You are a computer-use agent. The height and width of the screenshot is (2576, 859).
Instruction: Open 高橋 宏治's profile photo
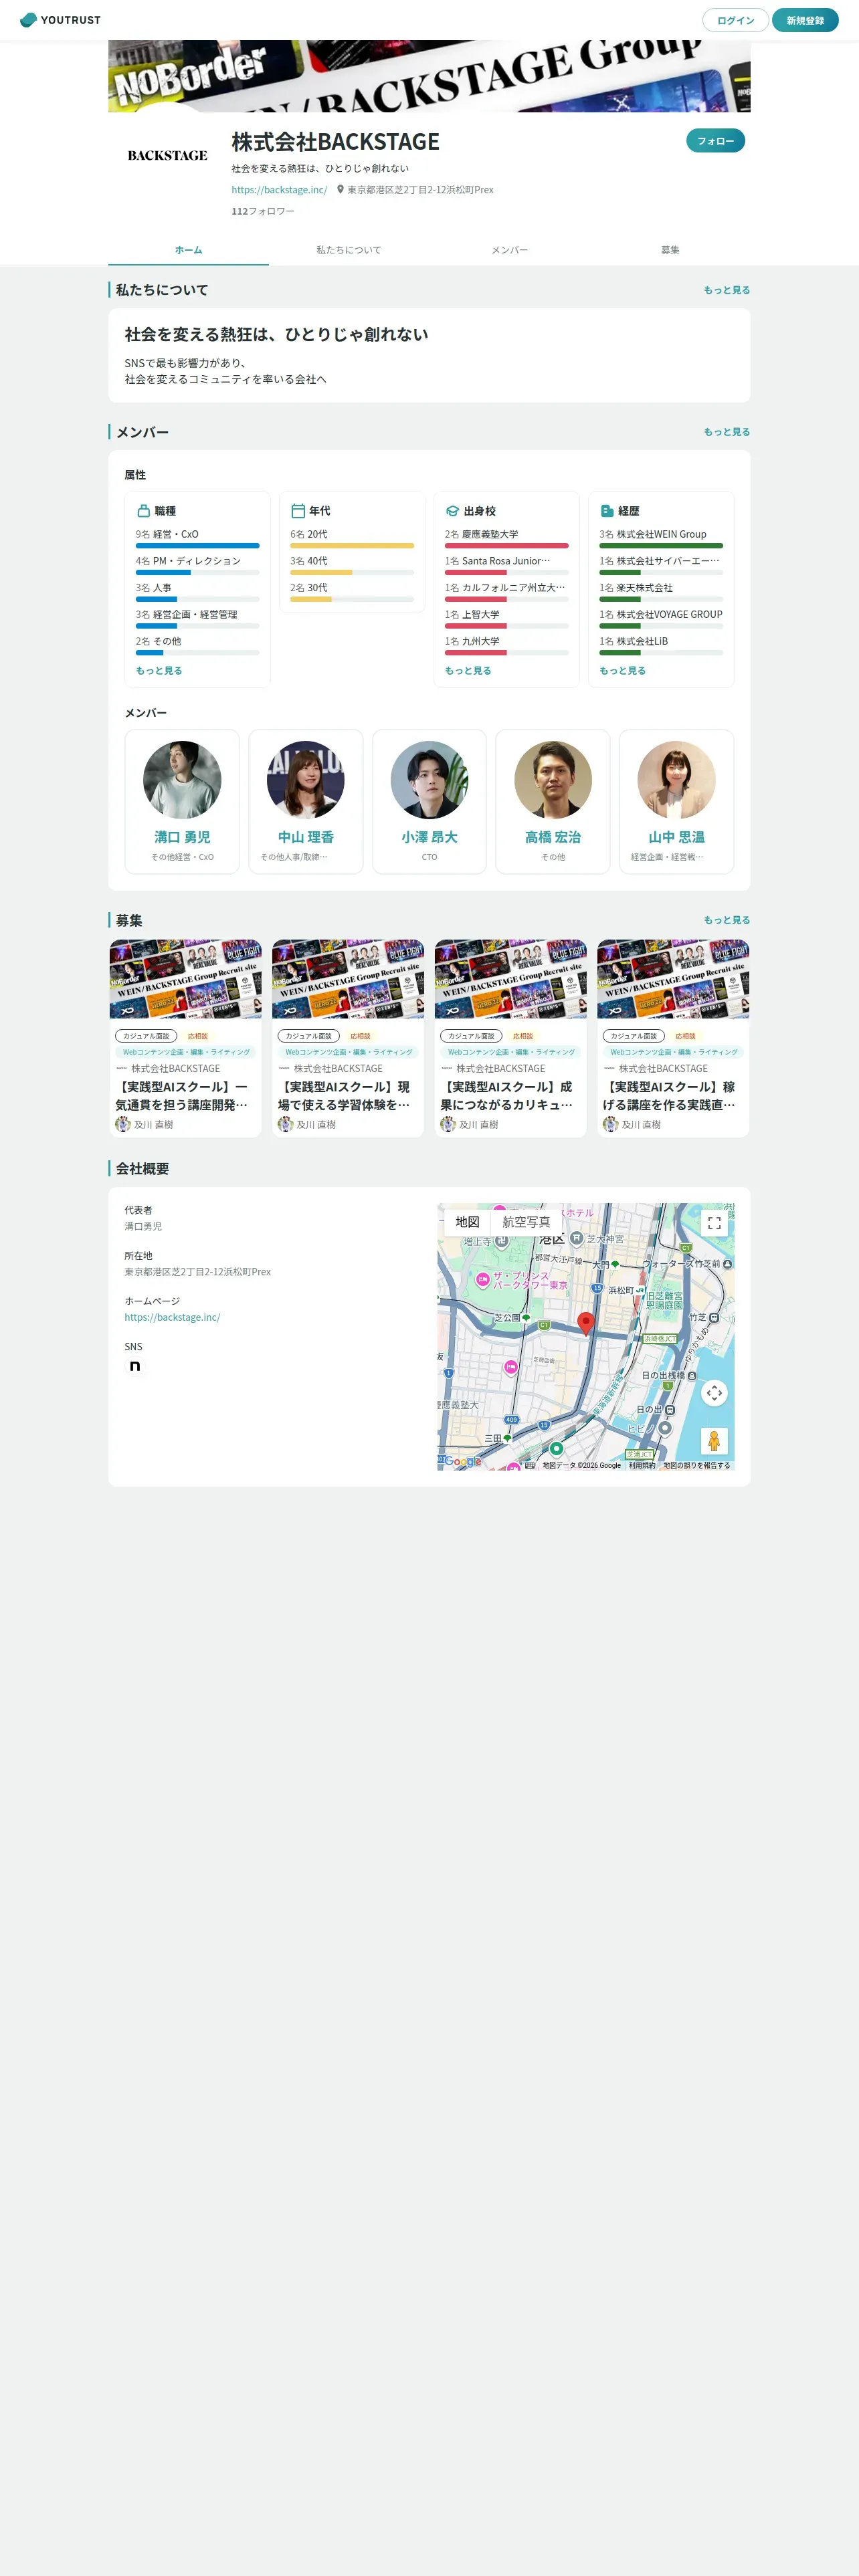[553, 780]
